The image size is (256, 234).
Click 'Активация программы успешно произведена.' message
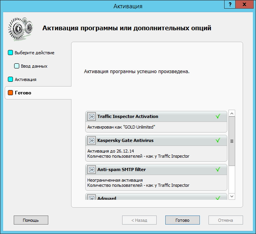[137, 72]
